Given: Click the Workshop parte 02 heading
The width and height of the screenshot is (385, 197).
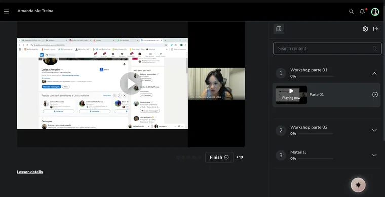Looking at the screenshot, I should point(309,127).
